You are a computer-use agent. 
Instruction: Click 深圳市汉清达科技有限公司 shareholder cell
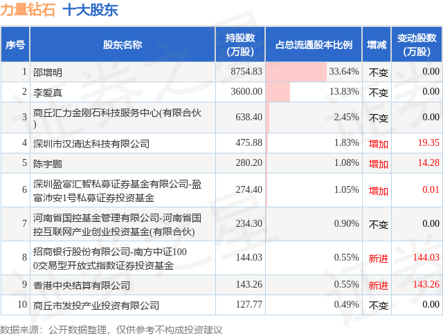[x=123, y=144]
